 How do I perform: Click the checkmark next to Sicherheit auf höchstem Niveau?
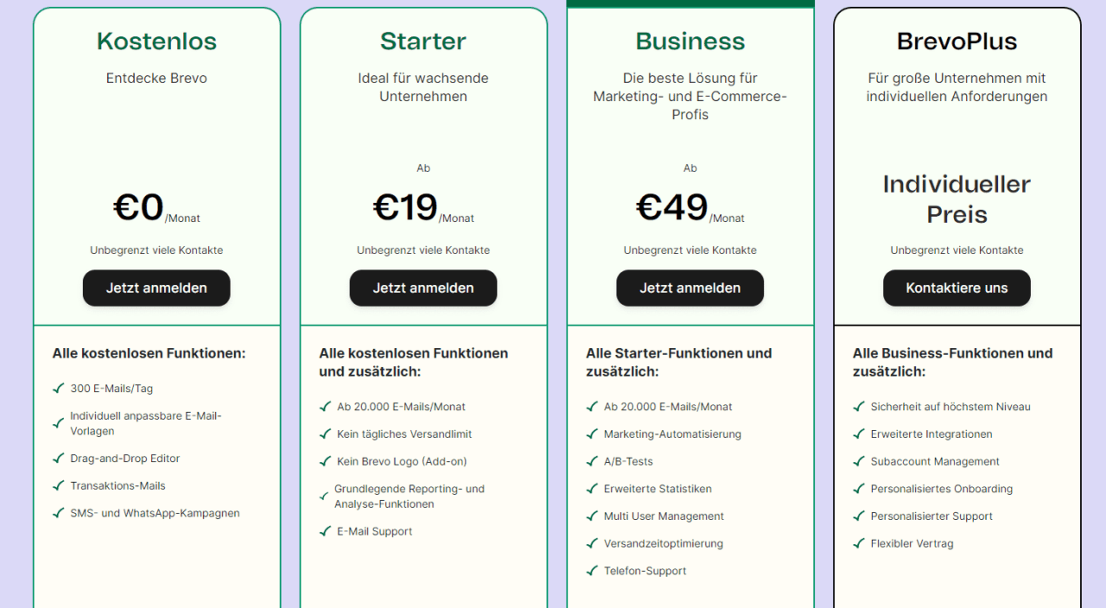[860, 407]
